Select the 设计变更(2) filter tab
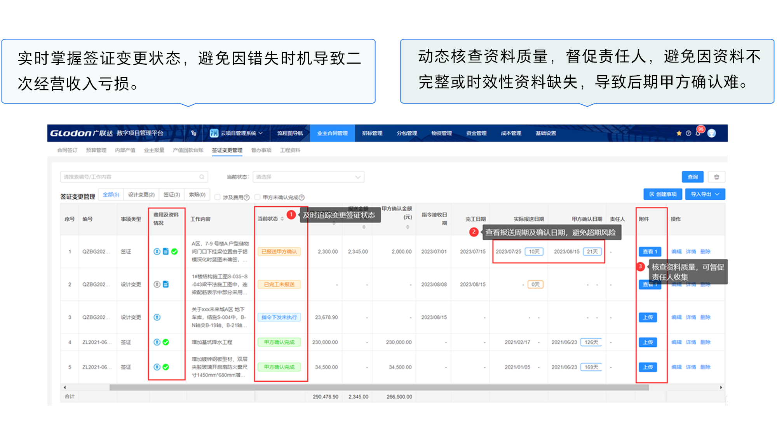Viewport: 777px width, 446px height. pos(141,195)
